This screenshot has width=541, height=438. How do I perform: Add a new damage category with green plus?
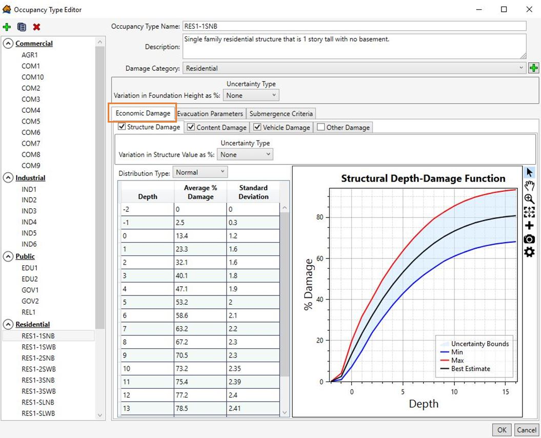click(533, 68)
